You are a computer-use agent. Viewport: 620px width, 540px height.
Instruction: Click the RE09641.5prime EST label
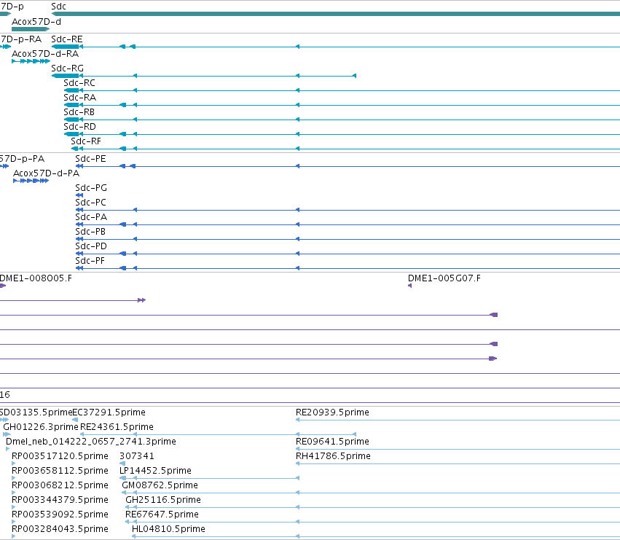332,442
